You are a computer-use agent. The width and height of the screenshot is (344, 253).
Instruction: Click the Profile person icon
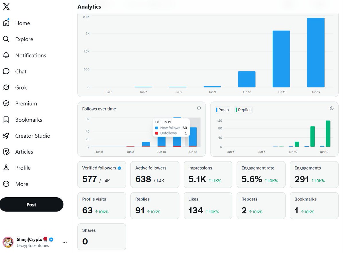coord(6,168)
